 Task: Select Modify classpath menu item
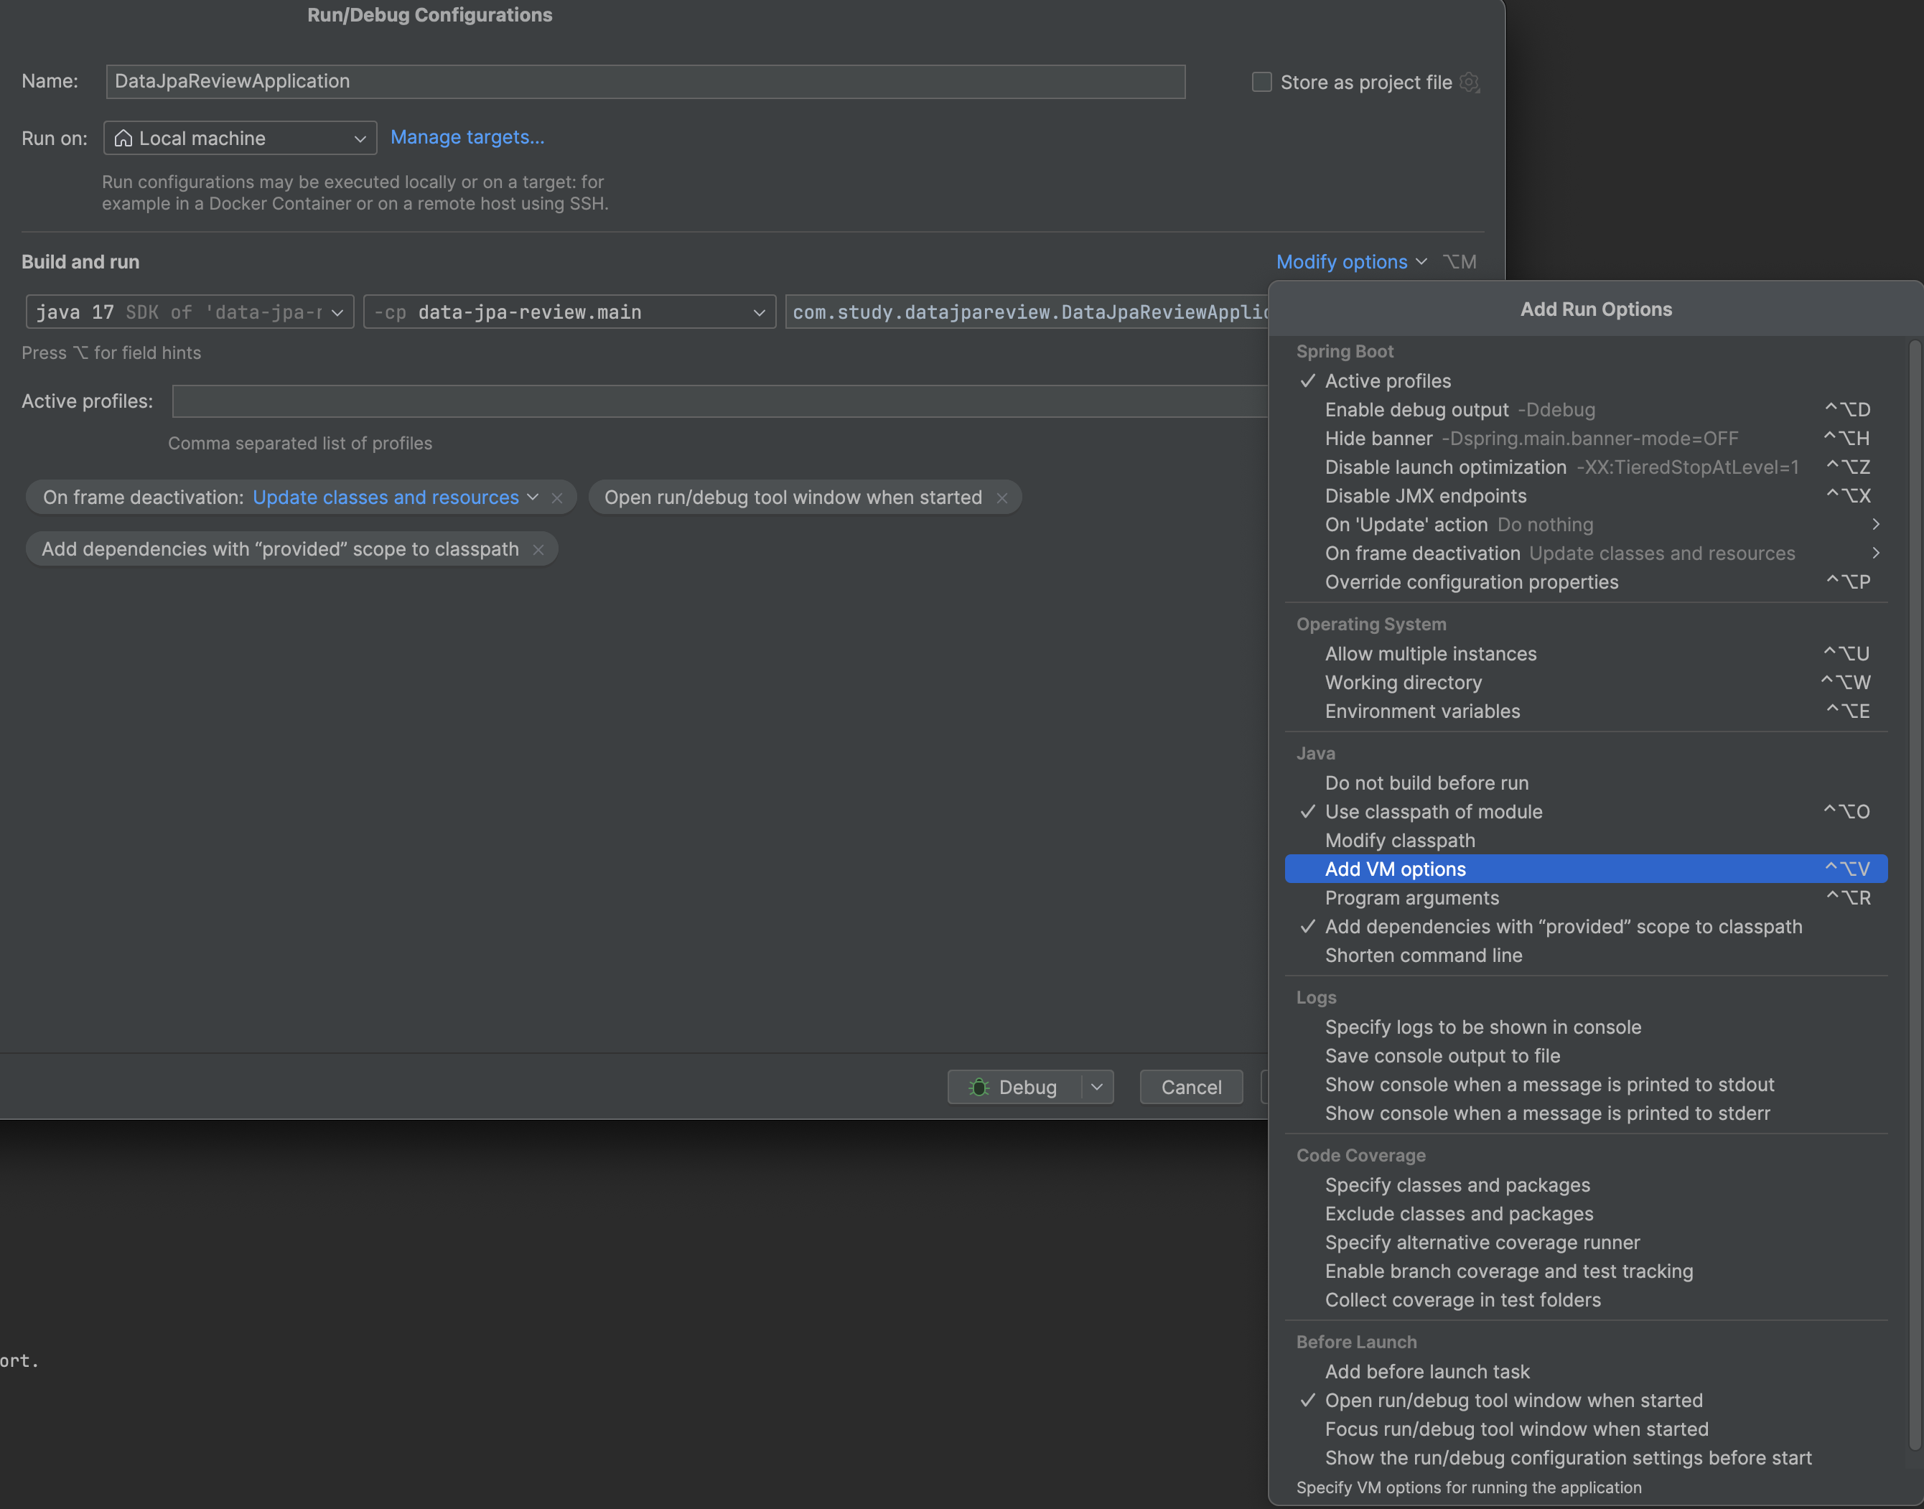1586,841
